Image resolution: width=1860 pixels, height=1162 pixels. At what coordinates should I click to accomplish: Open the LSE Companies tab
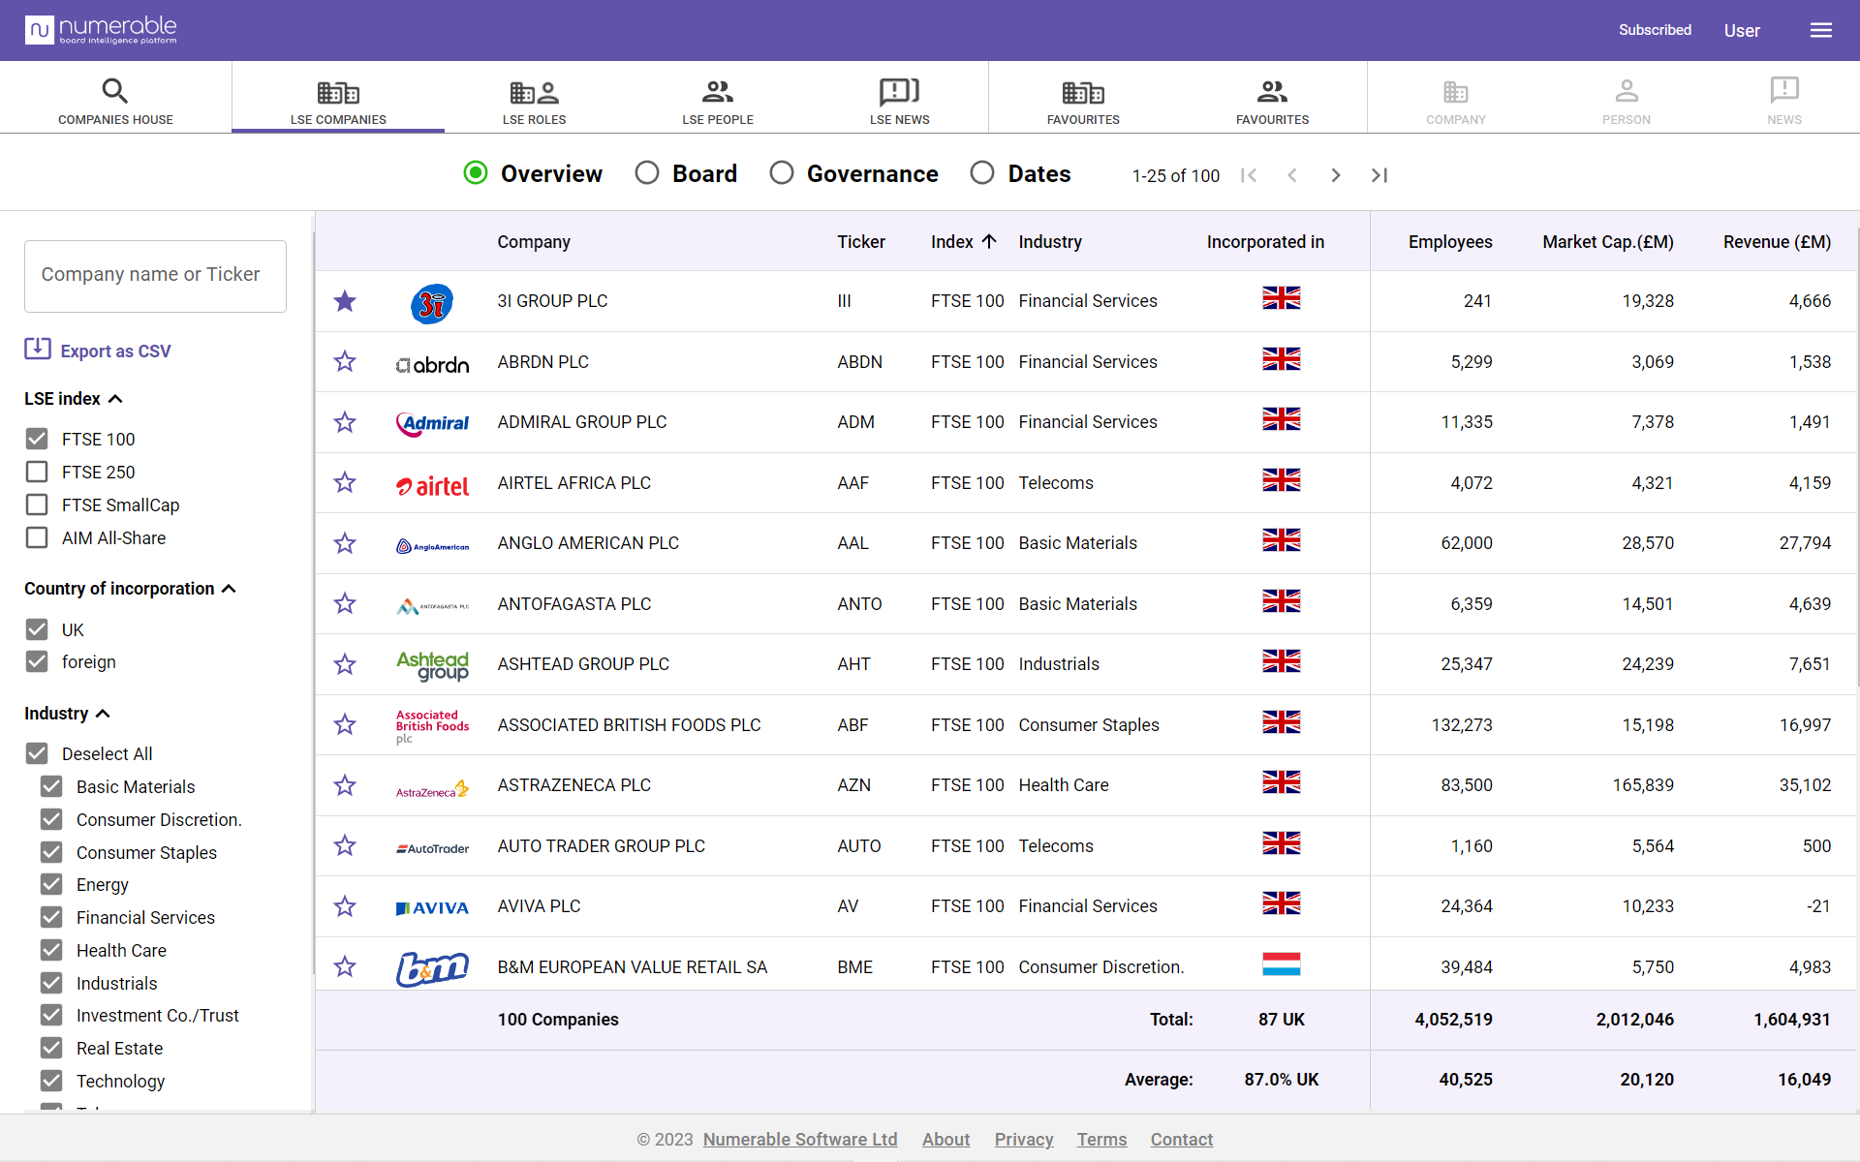(x=338, y=98)
